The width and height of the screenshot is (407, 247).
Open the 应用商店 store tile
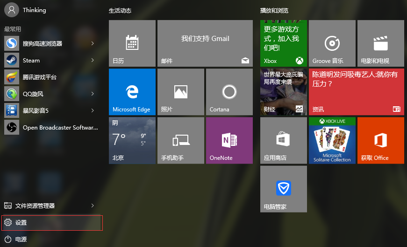click(284, 140)
